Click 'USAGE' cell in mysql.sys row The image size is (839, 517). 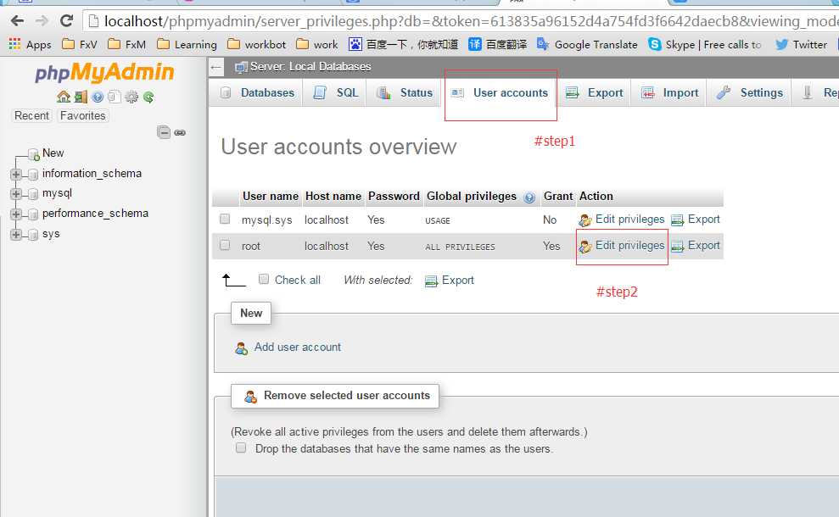438,221
